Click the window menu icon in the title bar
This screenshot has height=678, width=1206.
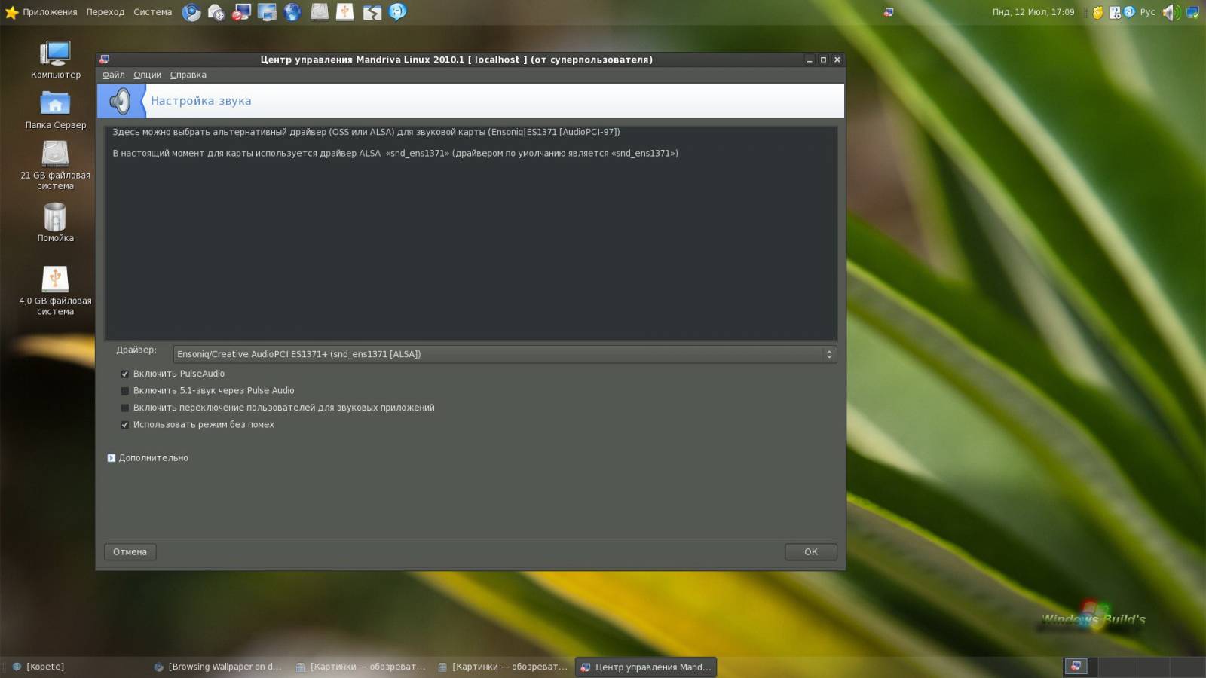(105, 60)
